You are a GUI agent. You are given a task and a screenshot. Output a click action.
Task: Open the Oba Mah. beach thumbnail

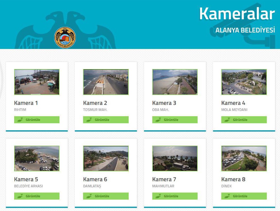[175, 82]
